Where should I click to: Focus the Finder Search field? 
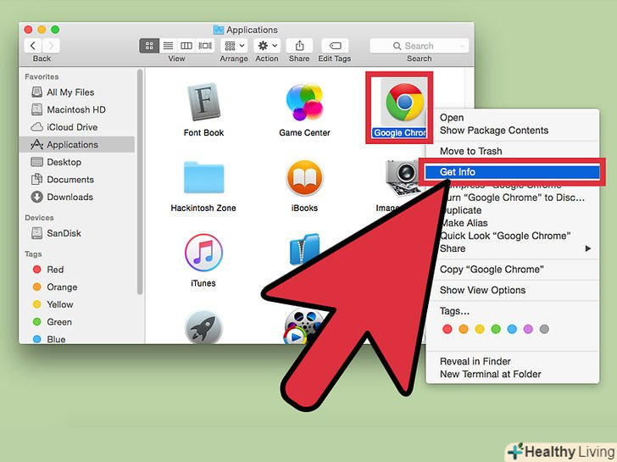pos(419,46)
